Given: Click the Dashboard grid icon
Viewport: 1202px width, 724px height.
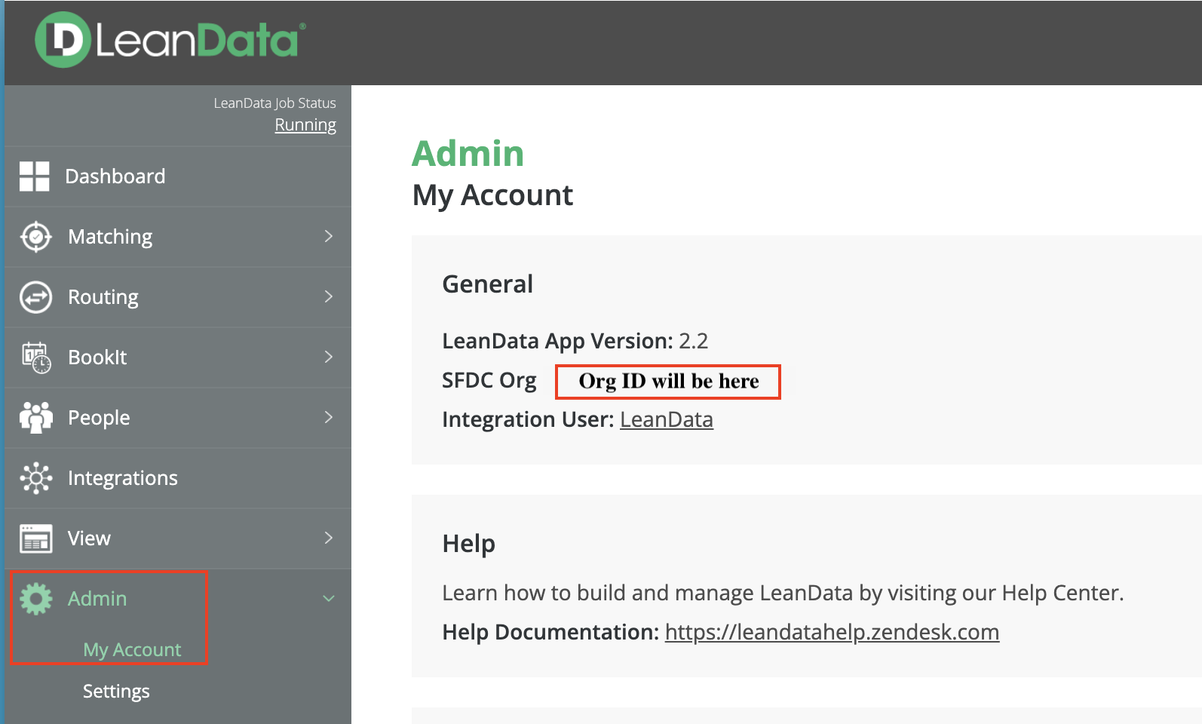Looking at the screenshot, I should tap(35, 176).
